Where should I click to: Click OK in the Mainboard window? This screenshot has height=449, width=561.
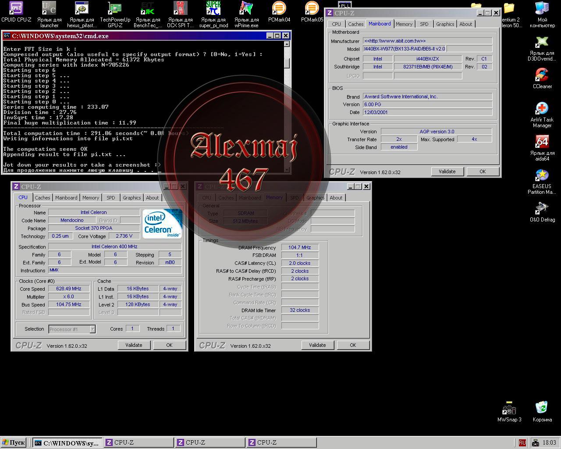483,171
